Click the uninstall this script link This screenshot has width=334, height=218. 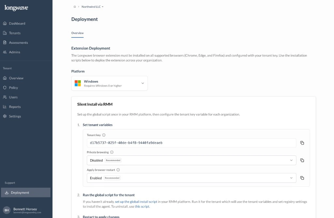(143, 206)
